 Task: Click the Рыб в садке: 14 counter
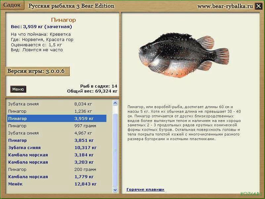pyautogui.click(x=99, y=86)
